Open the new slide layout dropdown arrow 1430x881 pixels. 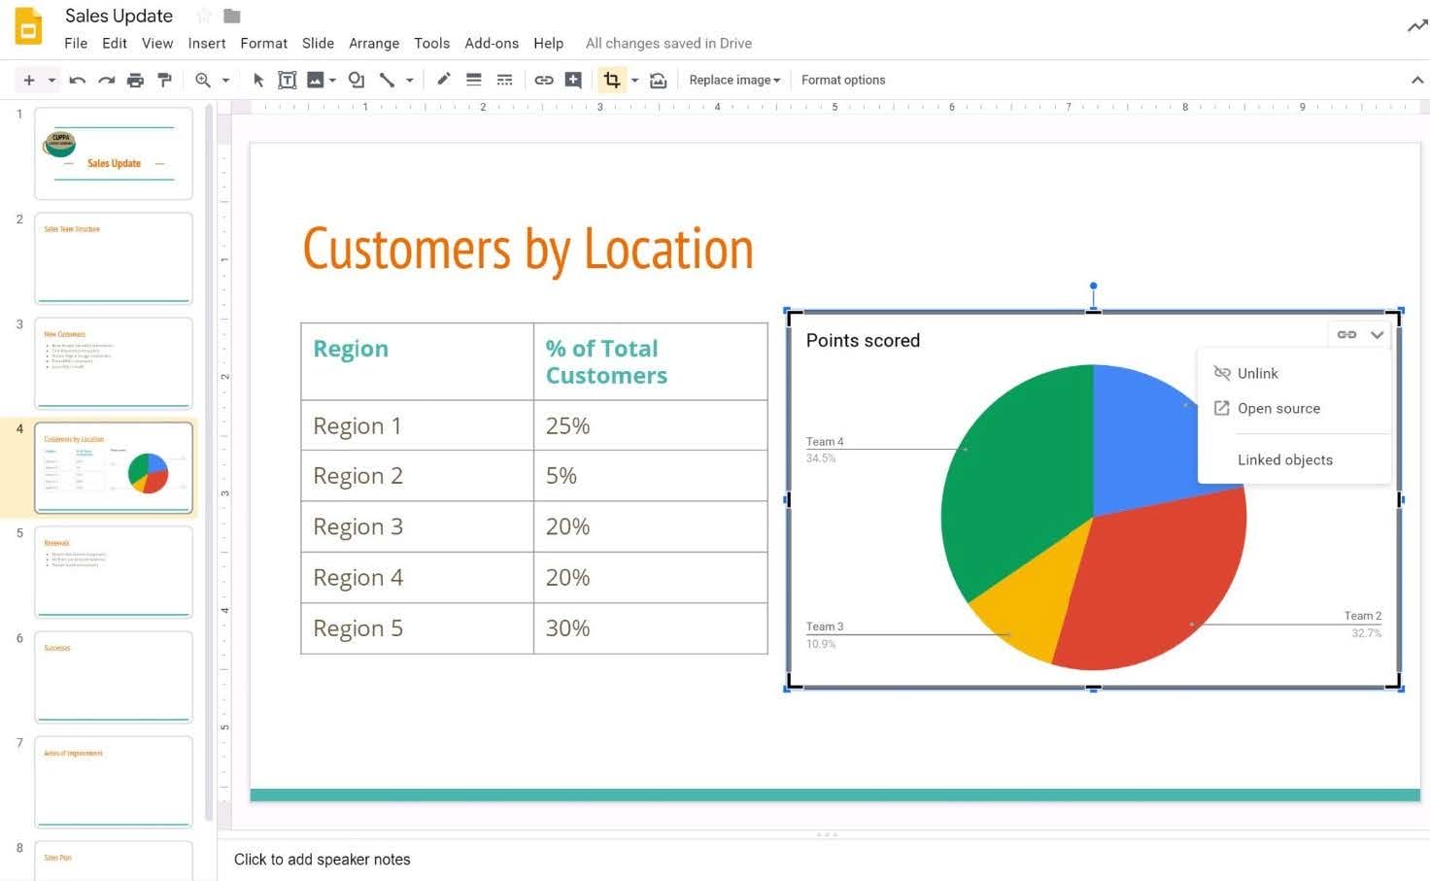click(51, 80)
